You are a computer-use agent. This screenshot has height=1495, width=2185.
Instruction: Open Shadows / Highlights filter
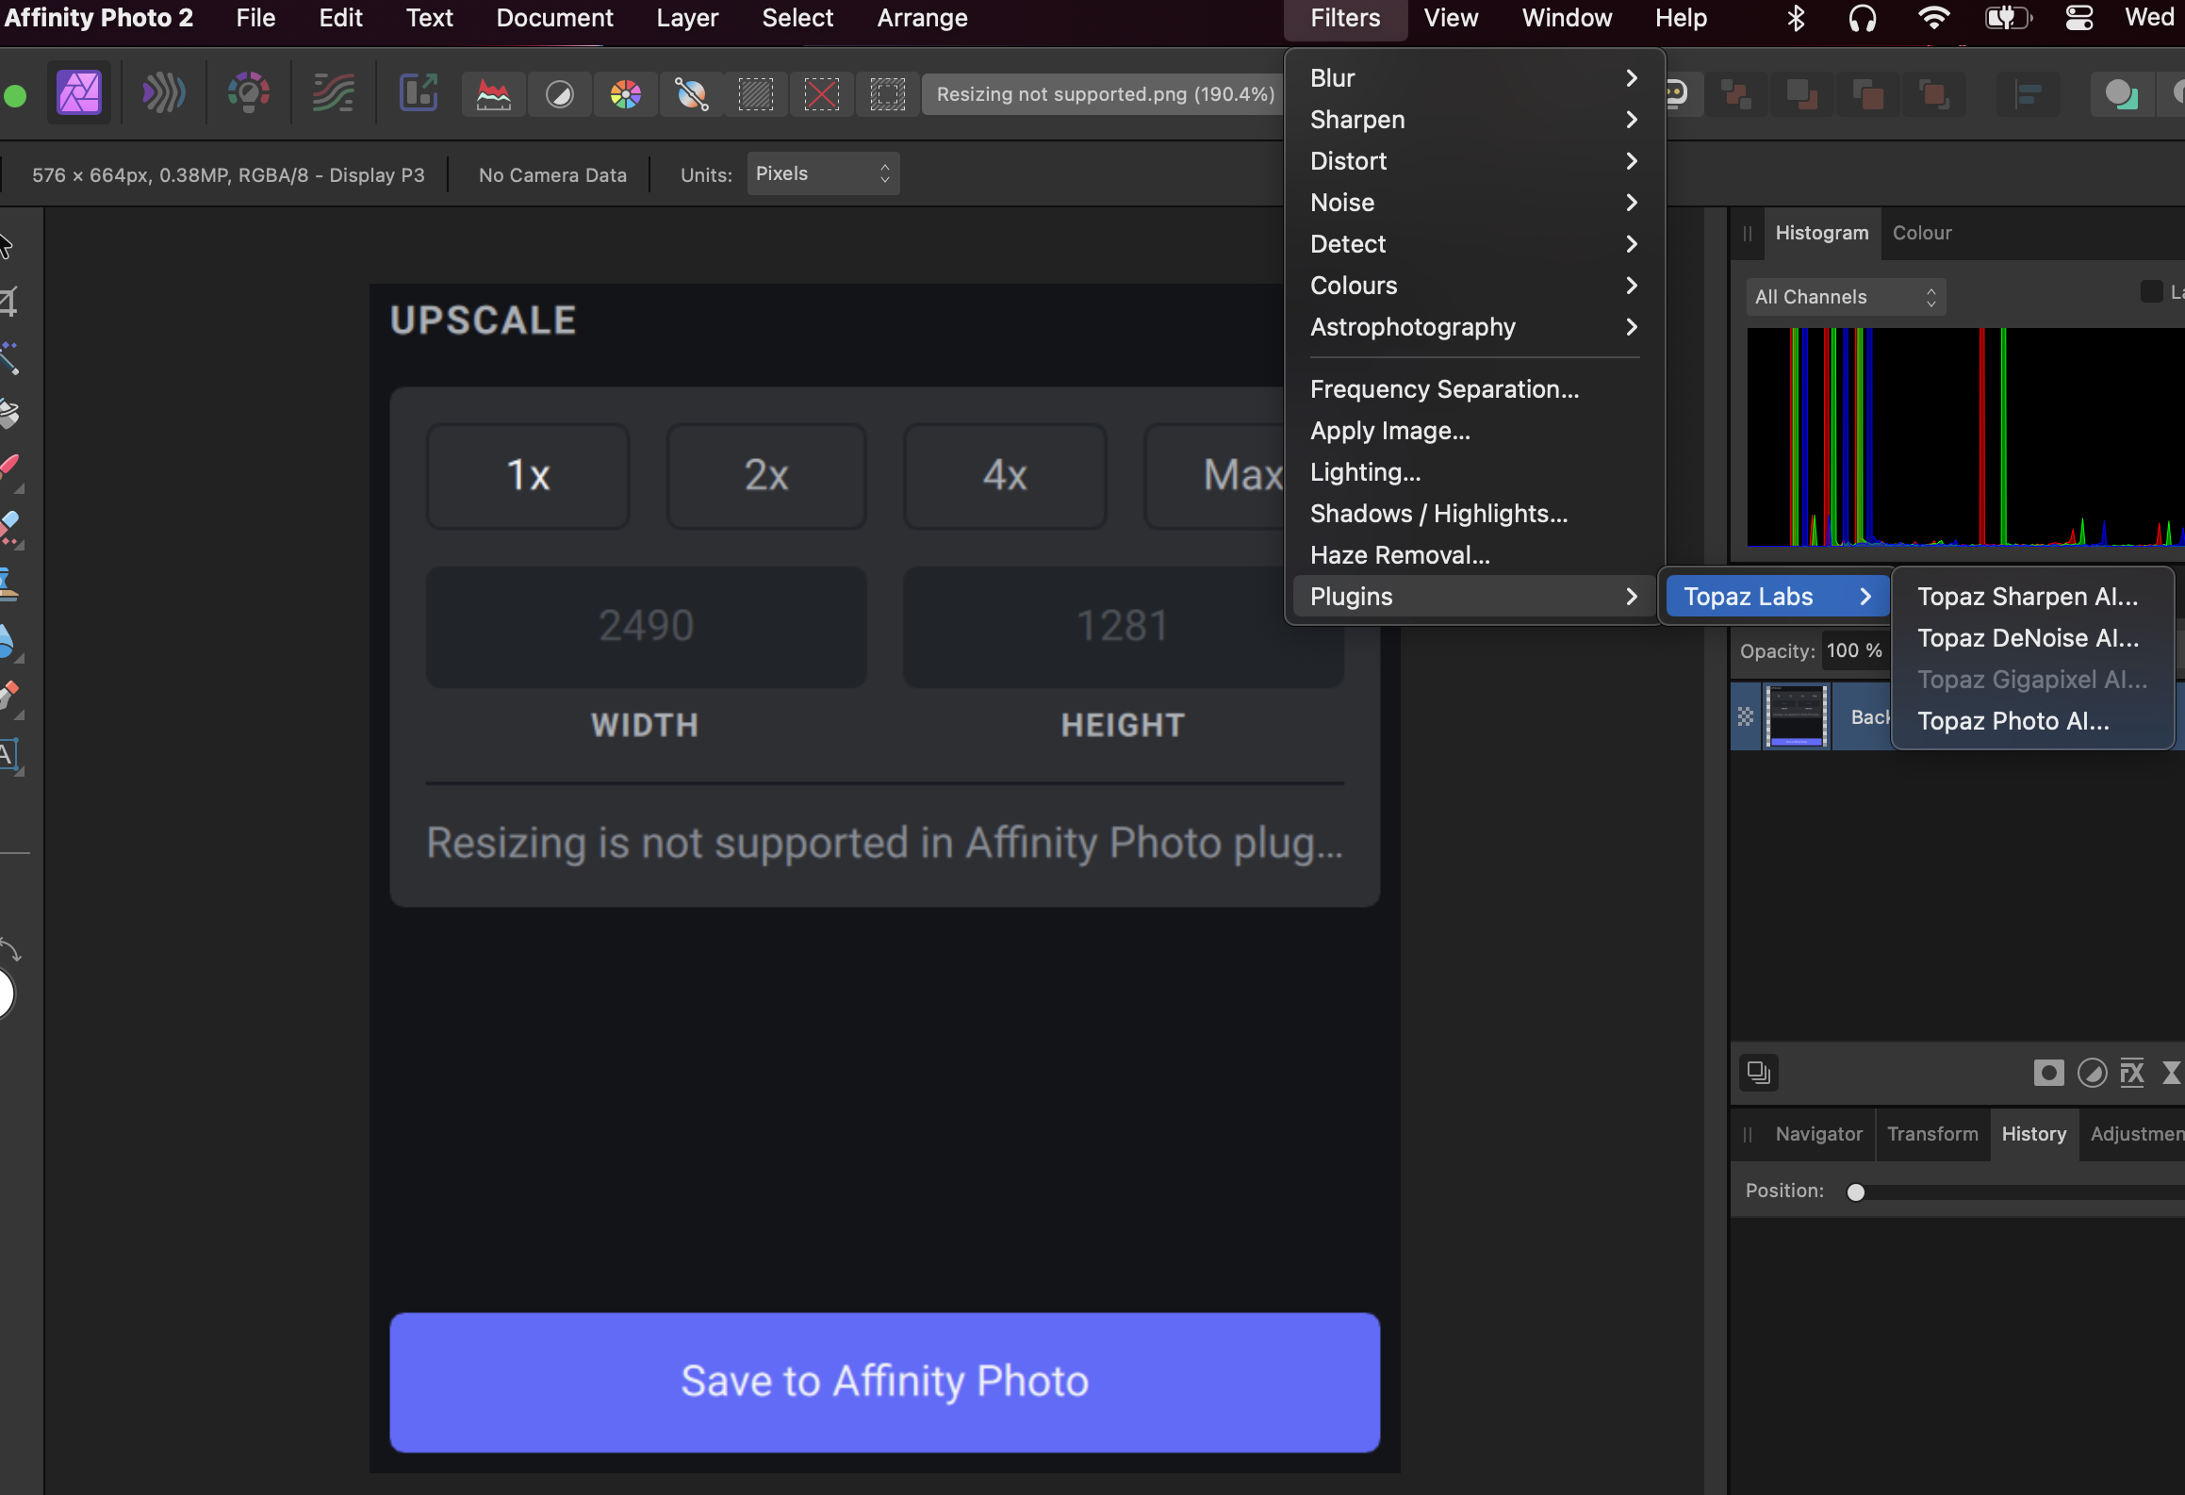click(1474, 514)
